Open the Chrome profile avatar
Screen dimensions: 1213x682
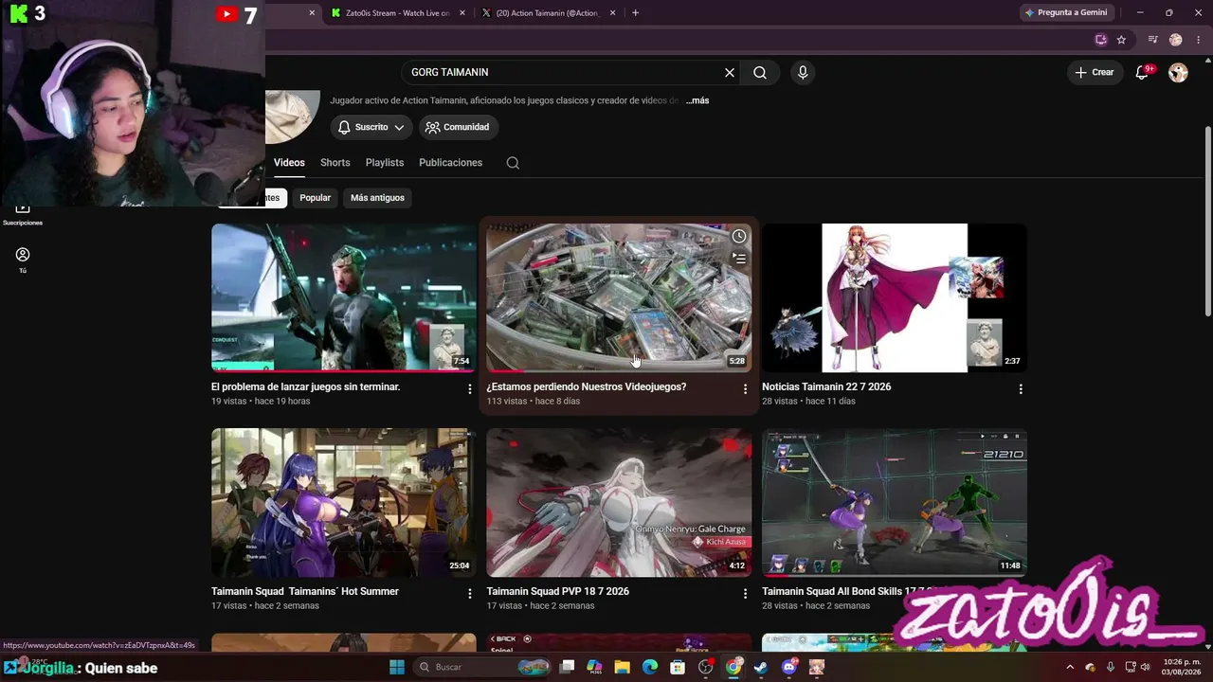tap(1176, 40)
